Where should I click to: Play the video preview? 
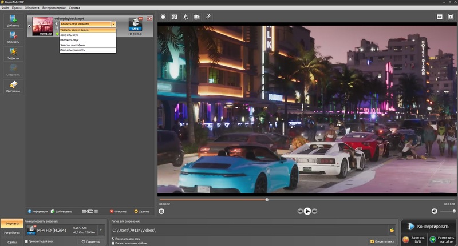pos(307,211)
